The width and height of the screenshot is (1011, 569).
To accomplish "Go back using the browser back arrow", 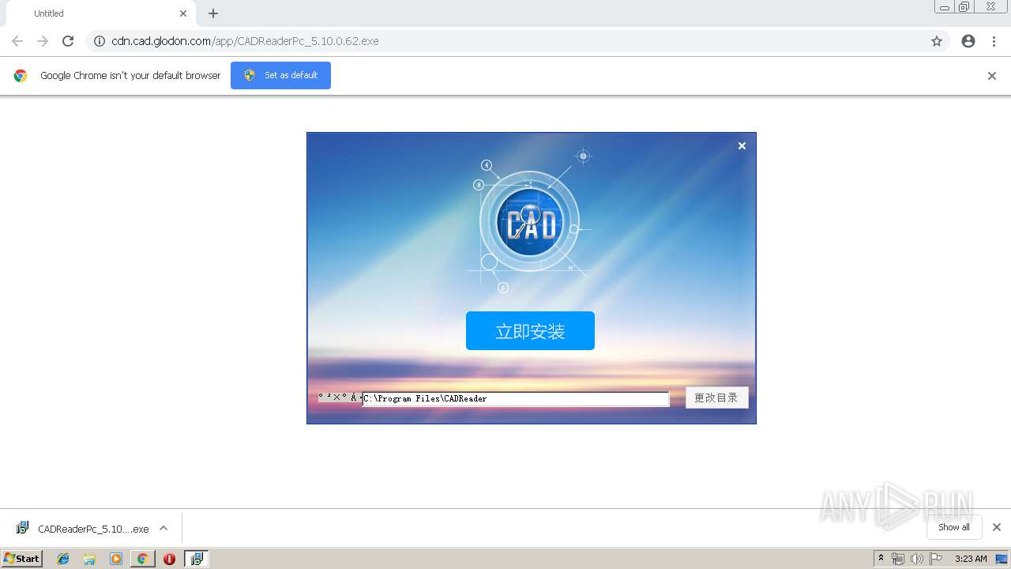I will [x=17, y=41].
